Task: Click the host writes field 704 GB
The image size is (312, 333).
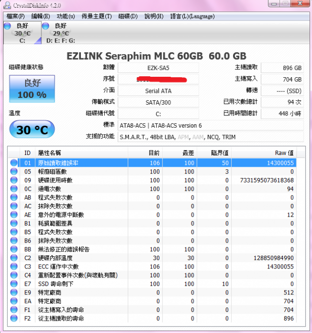Action: point(282,79)
